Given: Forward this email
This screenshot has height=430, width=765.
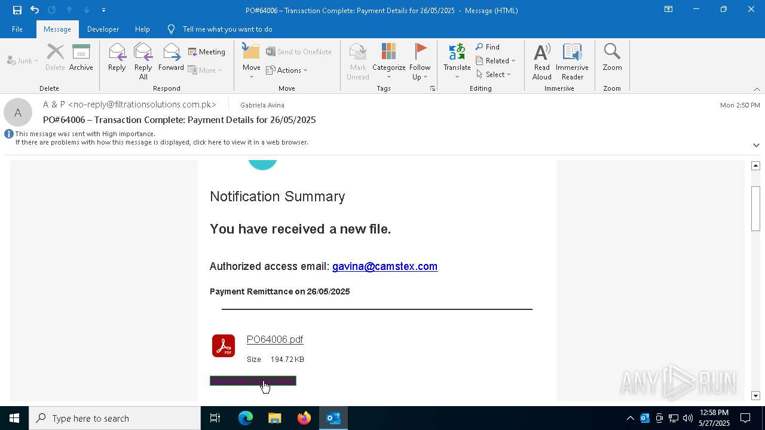Looking at the screenshot, I should click(x=171, y=57).
